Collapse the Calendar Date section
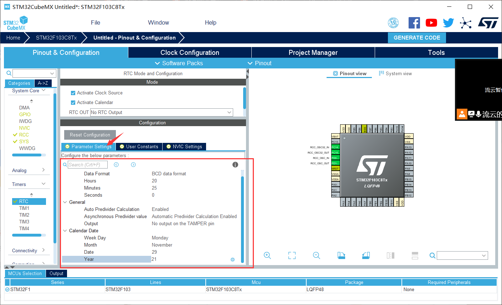This screenshot has width=502, height=305. [65, 231]
